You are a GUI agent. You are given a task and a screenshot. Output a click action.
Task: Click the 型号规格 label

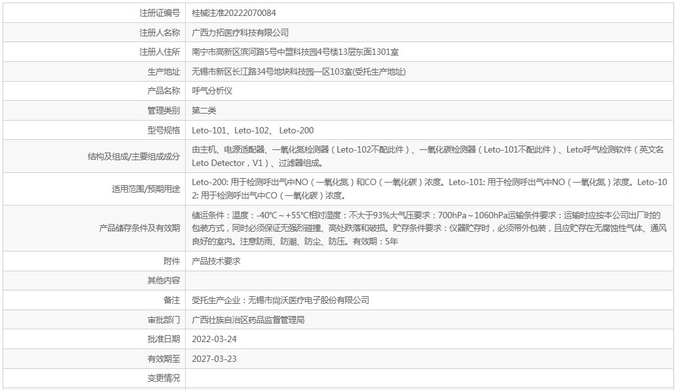(163, 130)
